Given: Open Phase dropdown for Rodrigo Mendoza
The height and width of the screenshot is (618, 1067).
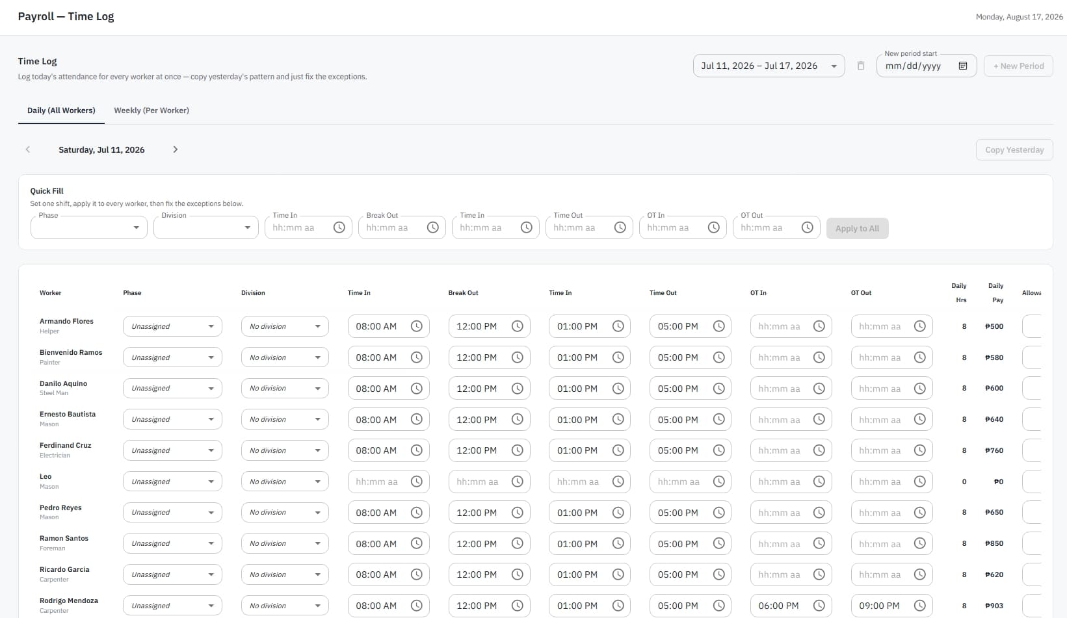Looking at the screenshot, I should [172, 606].
